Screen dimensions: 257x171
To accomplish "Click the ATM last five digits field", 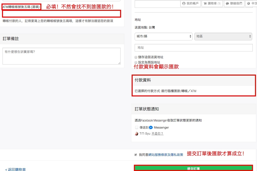I will click(61, 14).
